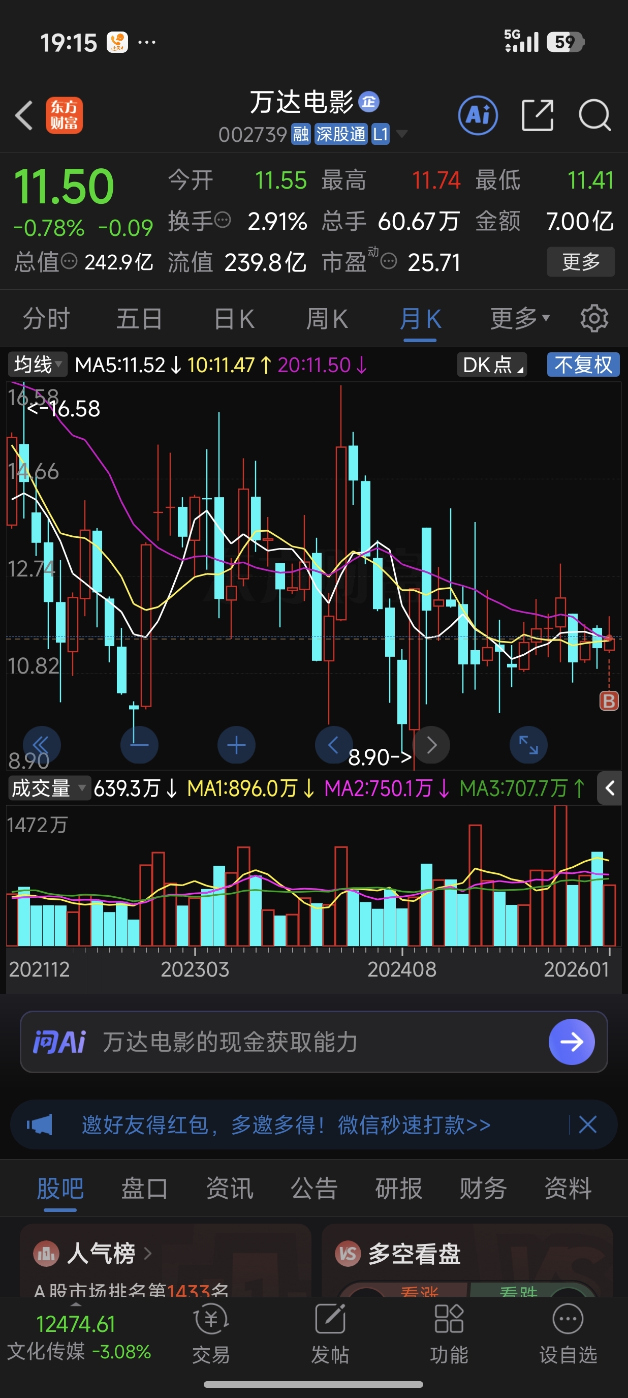Screen dimensions: 628x1398
Task: Switch to 周K chart tab
Action: (x=327, y=318)
